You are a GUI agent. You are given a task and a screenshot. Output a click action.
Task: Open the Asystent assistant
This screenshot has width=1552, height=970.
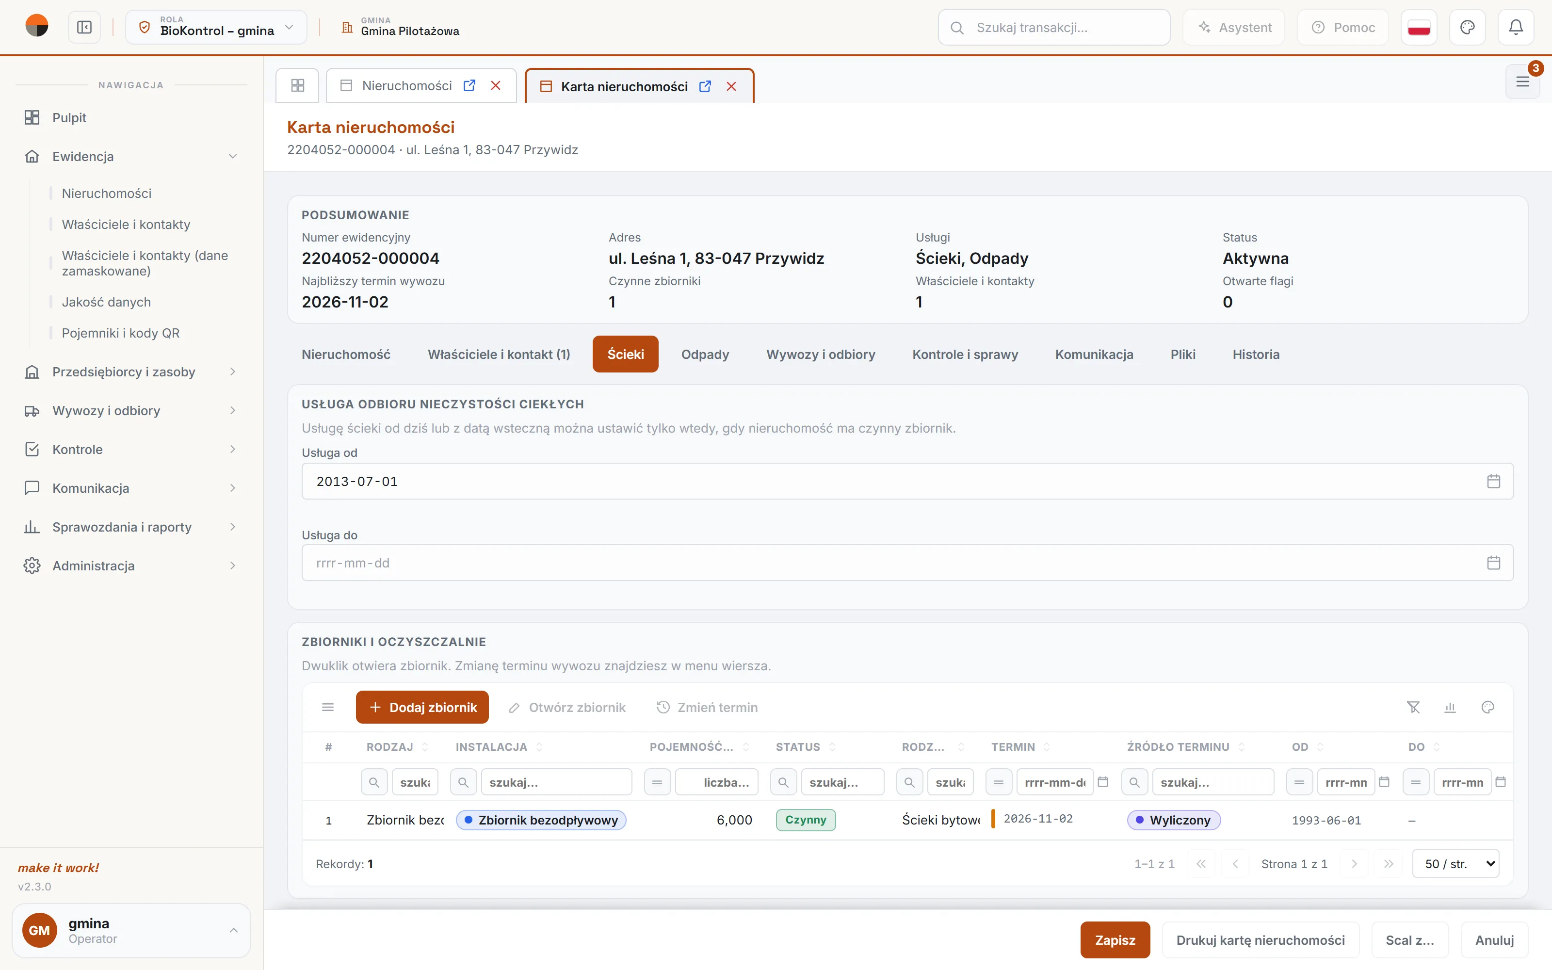click(1234, 27)
